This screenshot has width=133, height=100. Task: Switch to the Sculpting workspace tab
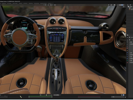click(4, 3)
